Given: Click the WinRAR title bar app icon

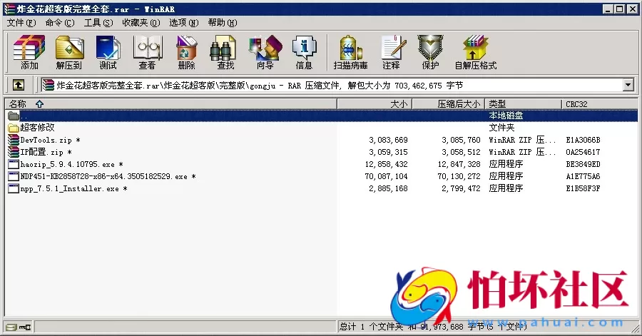Looking at the screenshot, I should pyautogui.click(x=9, y=9).
